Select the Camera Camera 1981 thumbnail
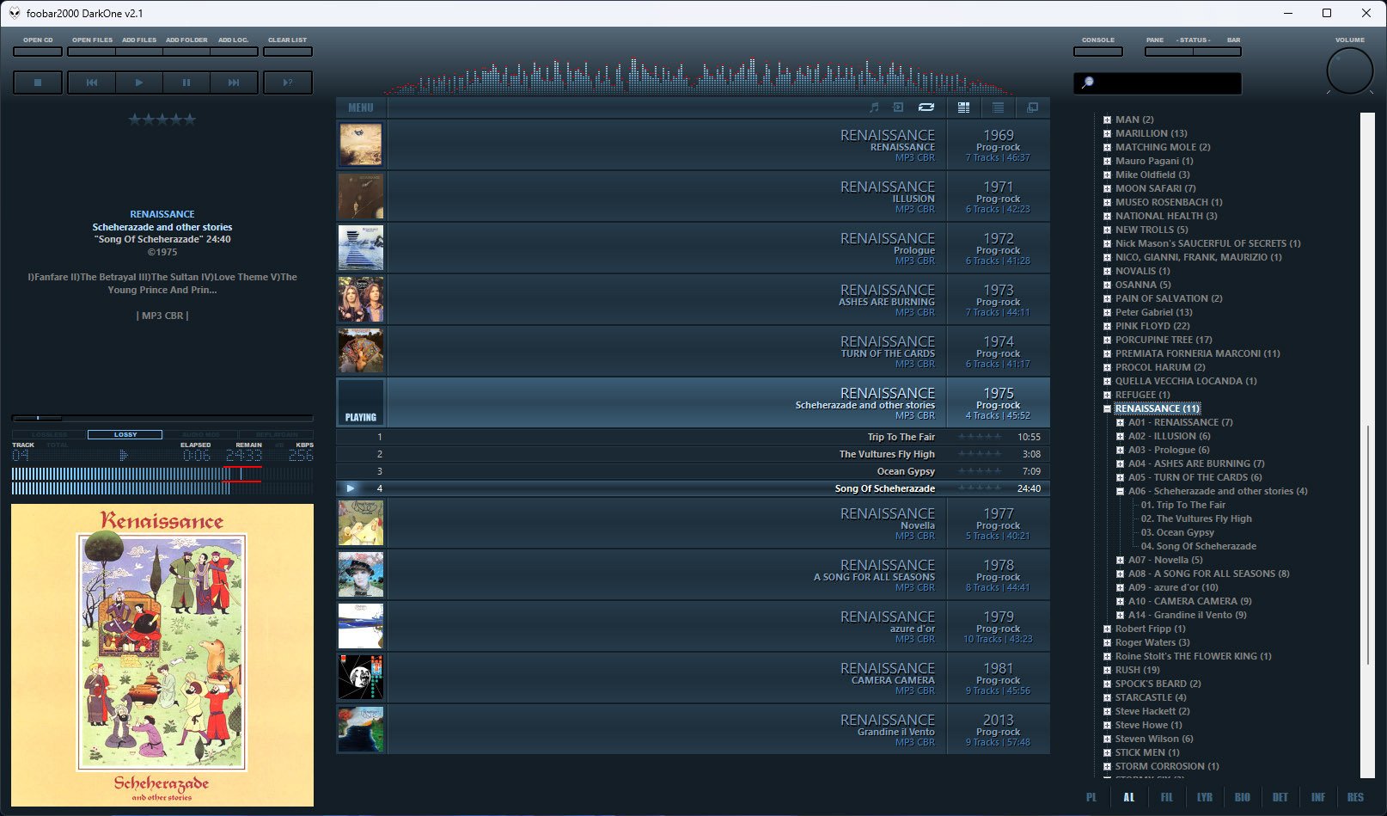Screen dimensions: 1387x816 [361, 678]
